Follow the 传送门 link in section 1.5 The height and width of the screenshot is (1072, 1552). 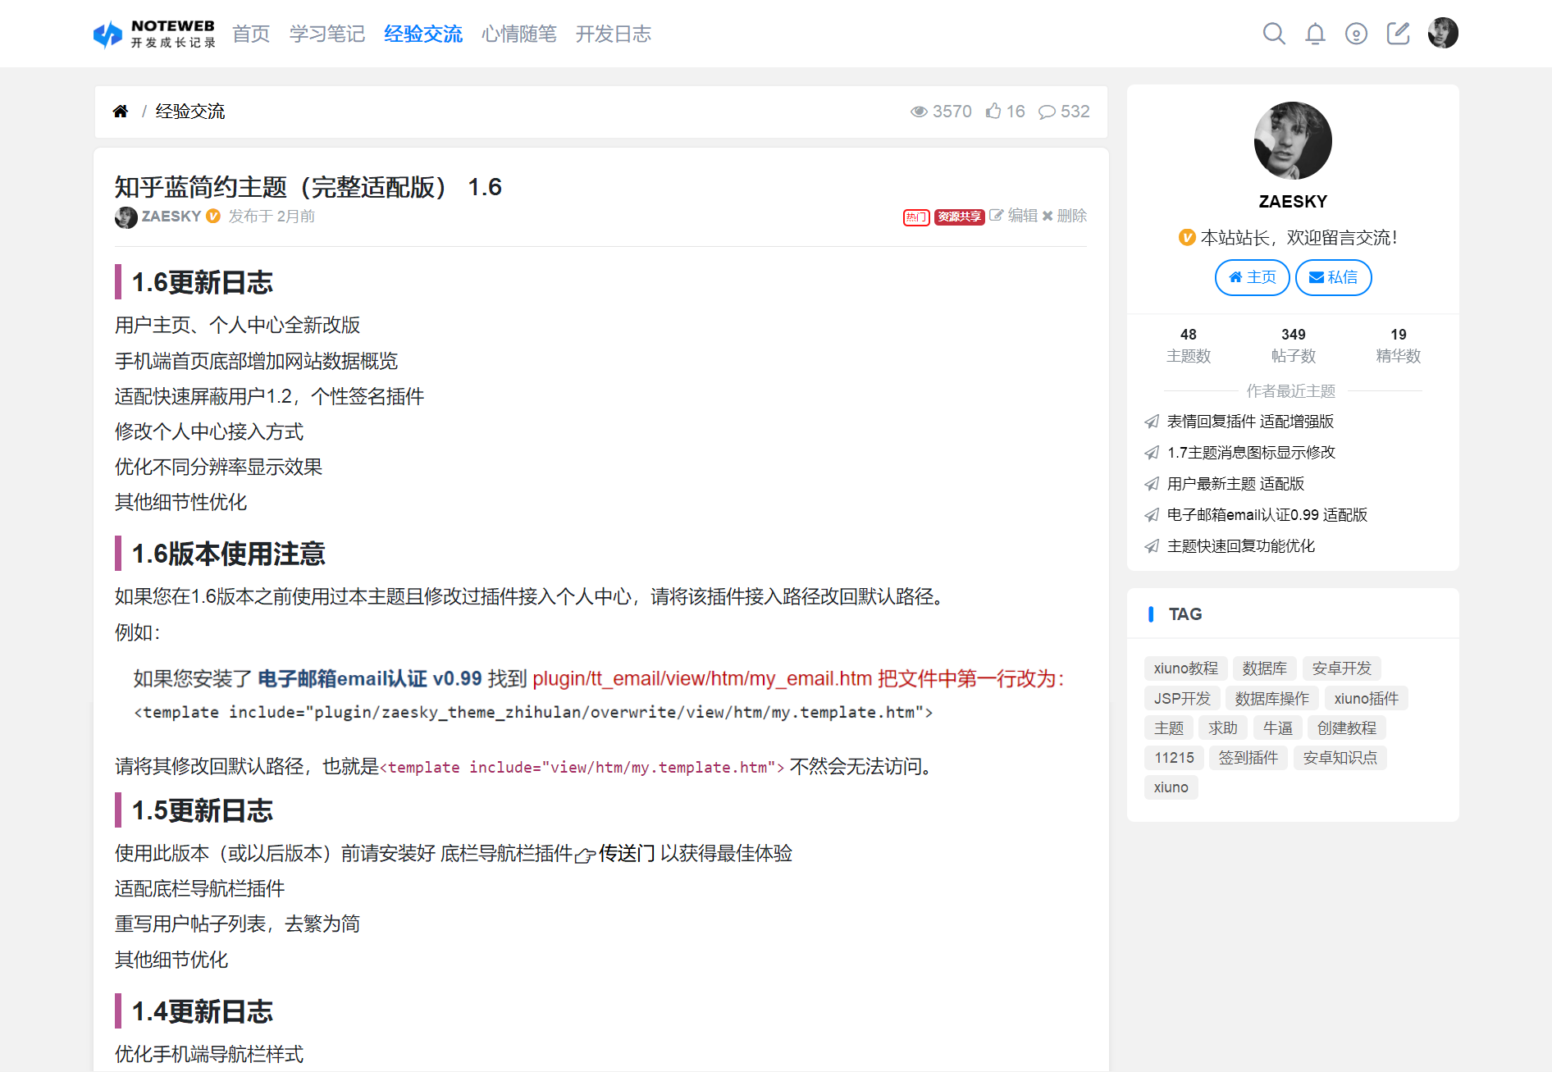coord(627,853)
